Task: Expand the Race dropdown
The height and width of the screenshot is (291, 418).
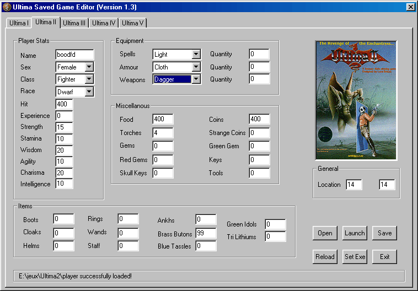Action: pyautogui.click(x=89, y=91)
